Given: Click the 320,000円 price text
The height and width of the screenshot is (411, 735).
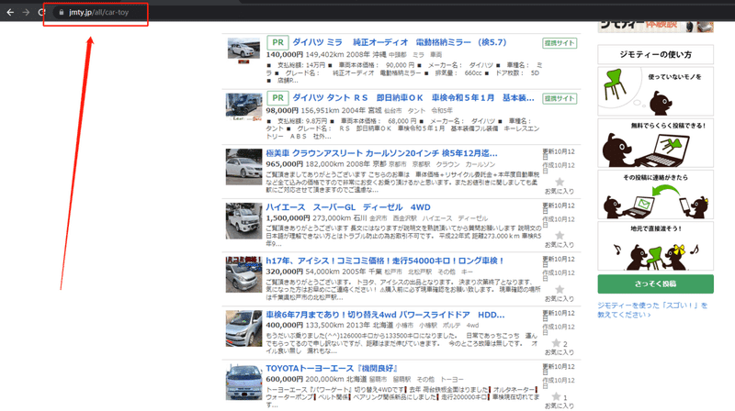Looking at the screenshot, I should point(285,272).
